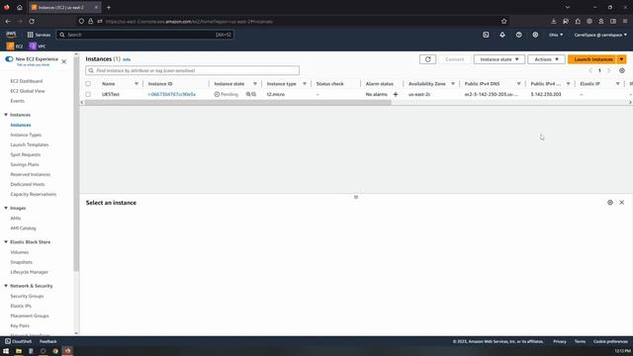Screen dimensions: 633x356
Task: Select the UESTest instance checkbox
Action: (x=88, y=94)
